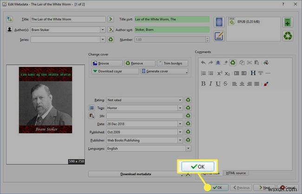Add a new format green plus icon
The image size is (302, 194).
point(288,22)
